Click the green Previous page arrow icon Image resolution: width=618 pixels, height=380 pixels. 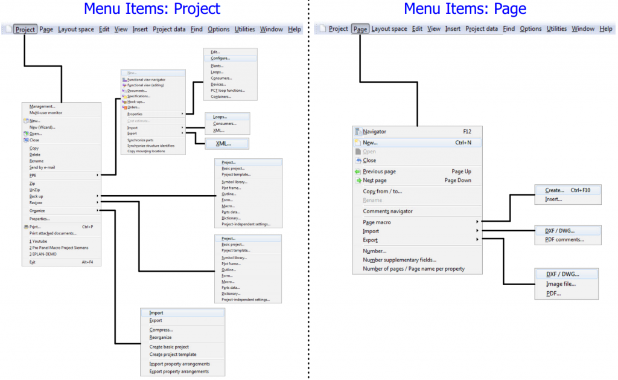[x=358, y=172]
